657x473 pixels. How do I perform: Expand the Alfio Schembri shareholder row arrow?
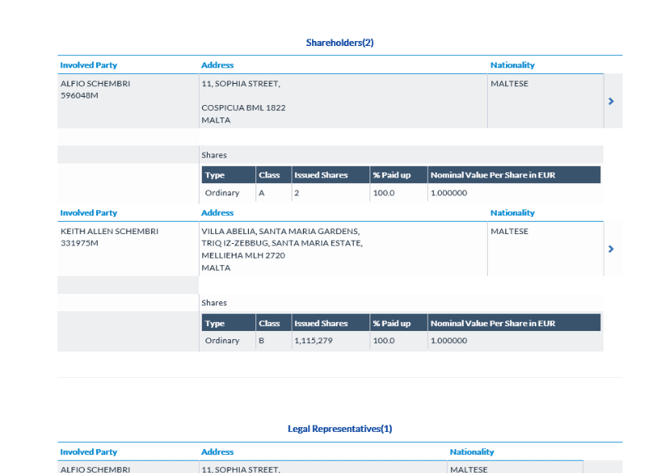(x=610, y=101)
